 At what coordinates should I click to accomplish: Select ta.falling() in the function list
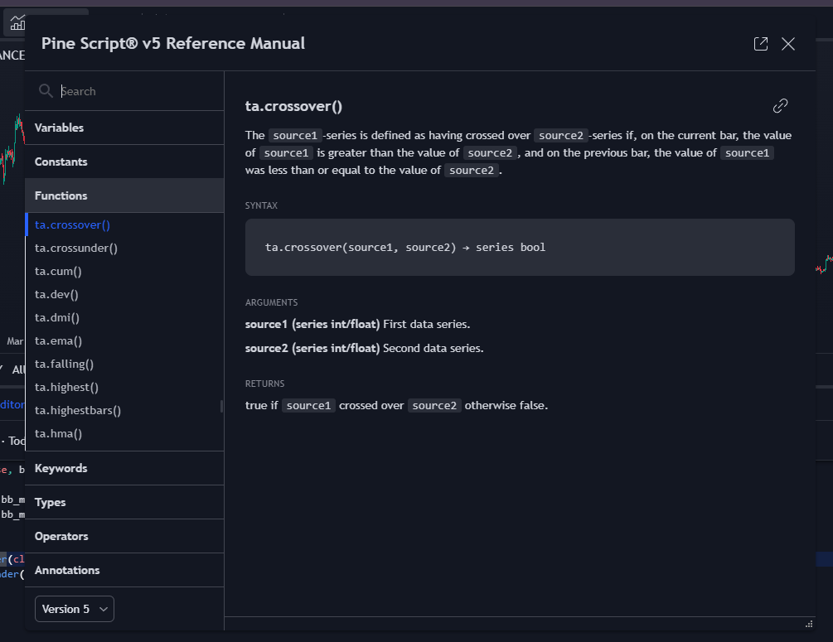[x=64, y=364]
